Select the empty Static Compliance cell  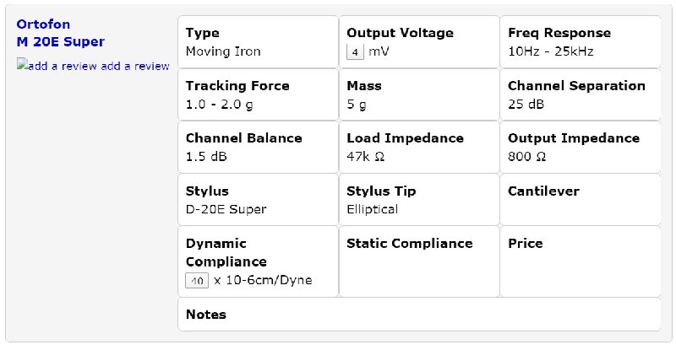[419, 261]
